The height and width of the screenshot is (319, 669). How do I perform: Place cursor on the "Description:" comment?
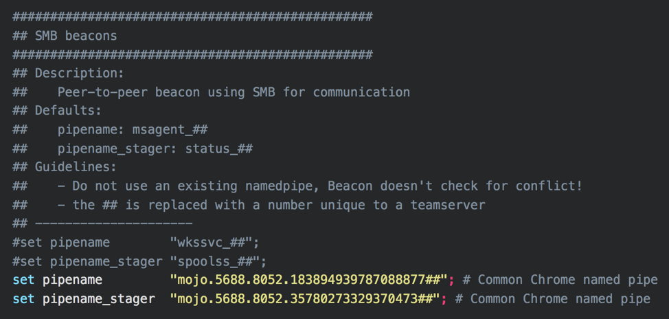79,73
